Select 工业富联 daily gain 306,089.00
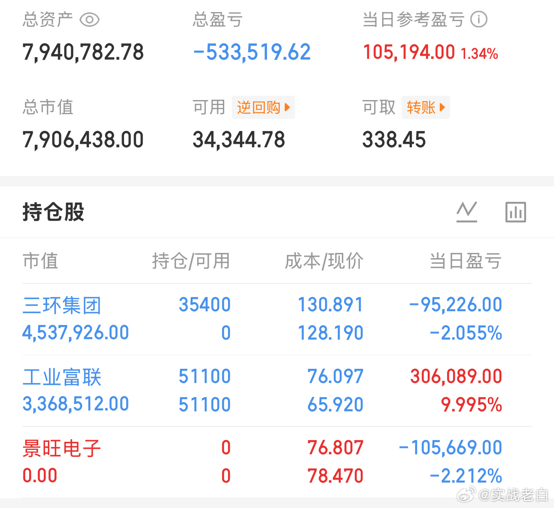The image size is (554, 508). point(456,377)
